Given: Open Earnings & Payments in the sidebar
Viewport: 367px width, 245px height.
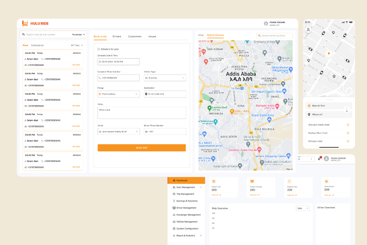Looking at the screenshot, I should click(x=187, y=201).
